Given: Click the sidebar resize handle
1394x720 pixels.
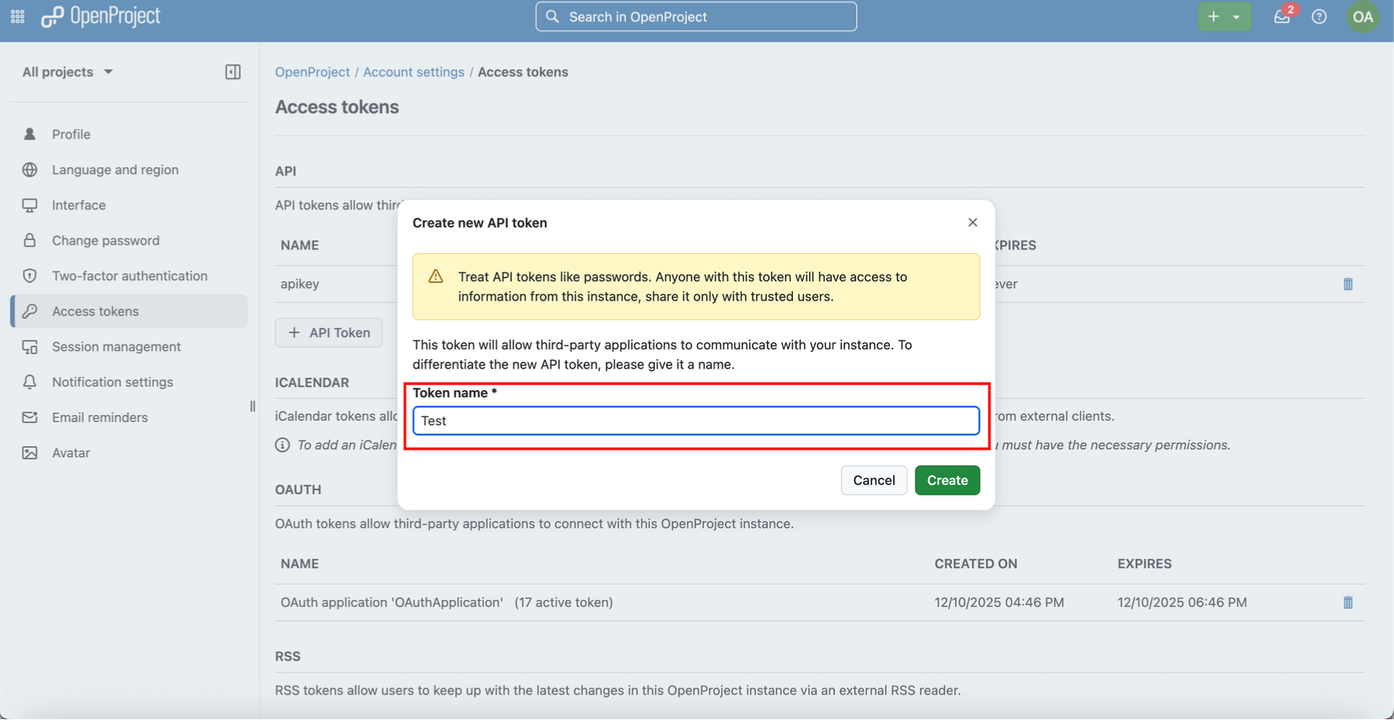Looking at the screenshot, I should coord(252,406).
